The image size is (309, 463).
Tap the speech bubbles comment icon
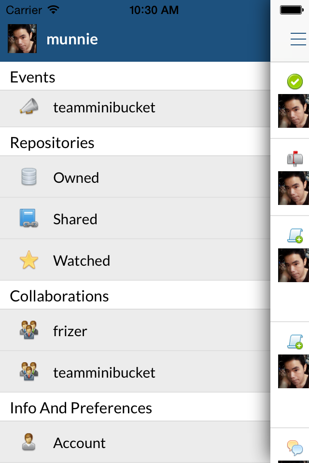(295, 448)
